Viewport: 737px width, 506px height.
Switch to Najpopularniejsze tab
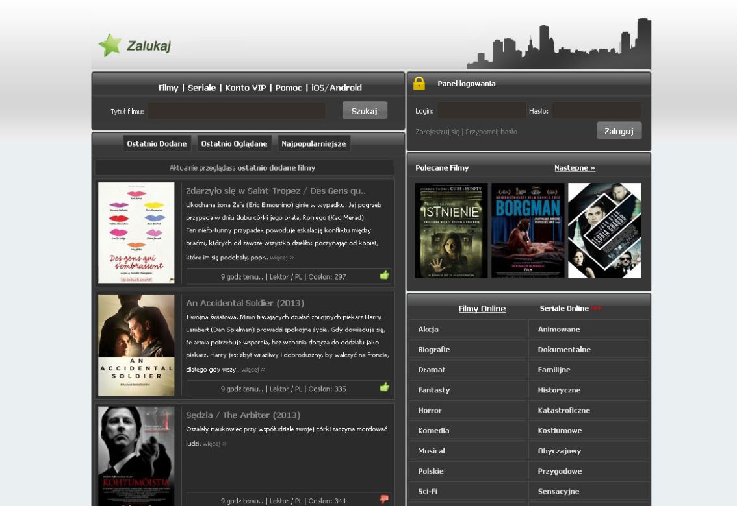(x=313, y=143)
